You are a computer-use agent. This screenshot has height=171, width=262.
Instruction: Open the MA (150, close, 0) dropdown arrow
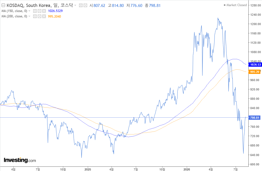pos(29,11)
